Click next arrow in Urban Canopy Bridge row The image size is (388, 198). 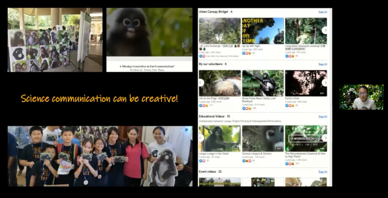coord(325,30)
